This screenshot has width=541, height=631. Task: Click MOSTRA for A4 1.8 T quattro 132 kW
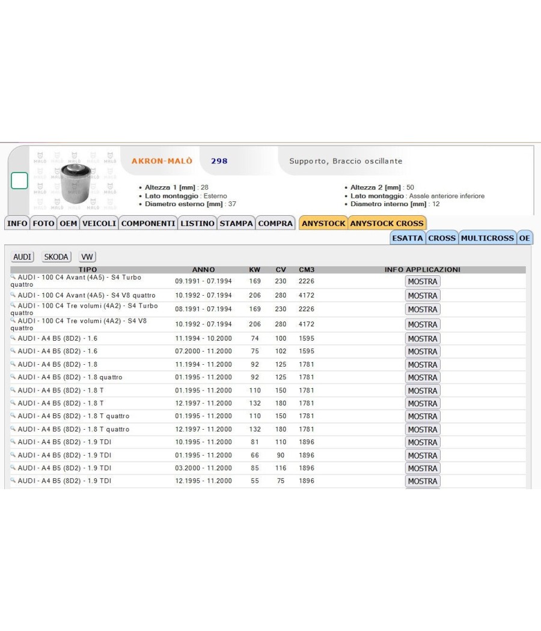click(423, 430)
